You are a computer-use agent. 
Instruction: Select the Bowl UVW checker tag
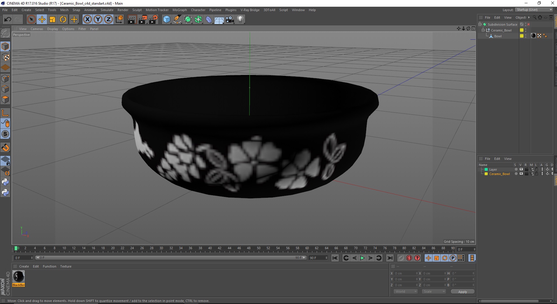click(539, 36)
